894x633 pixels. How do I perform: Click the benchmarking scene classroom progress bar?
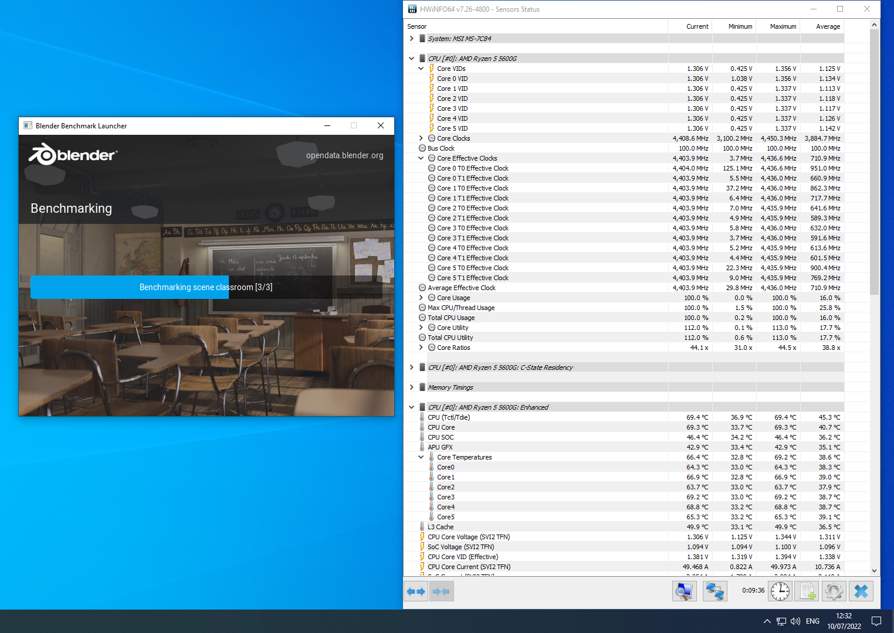click(x=206, y=287)
